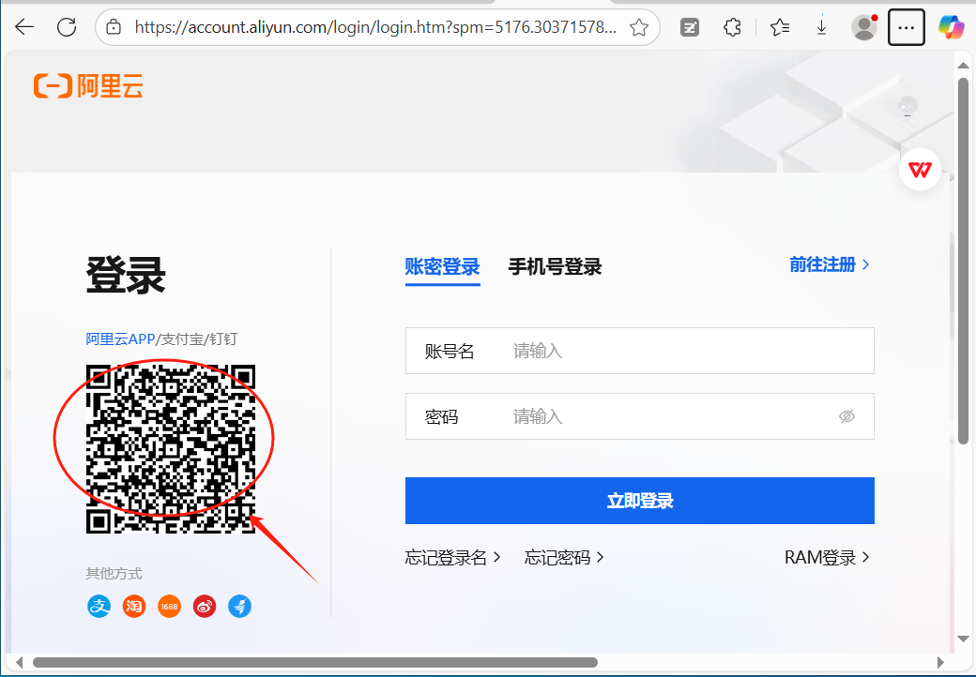This screenshot has height=677, width=976.
Task: Open the browser profile avatar
Action: coord(864,27)
